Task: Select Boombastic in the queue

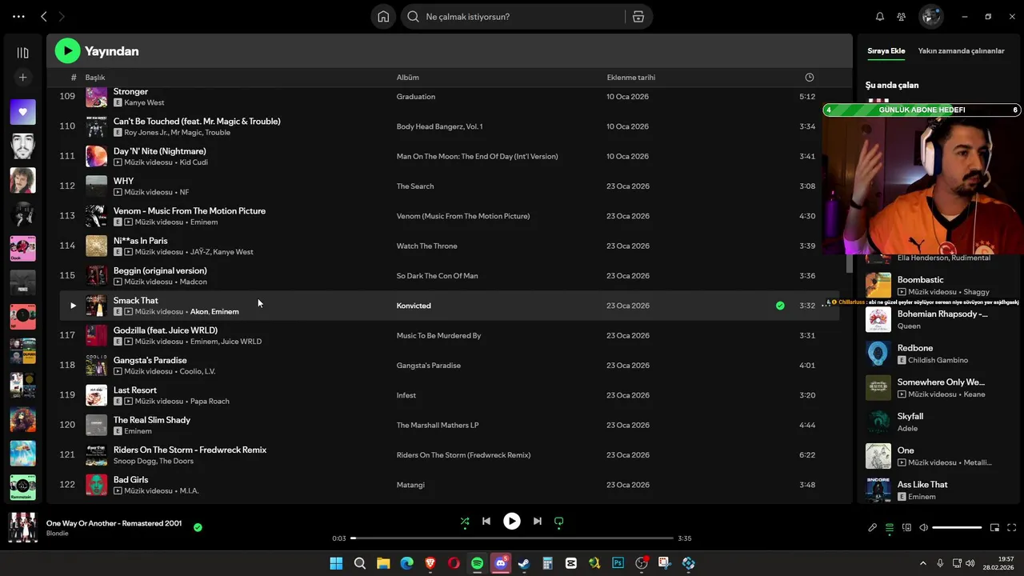Action: pyautogui.click(x=921, y=280)
